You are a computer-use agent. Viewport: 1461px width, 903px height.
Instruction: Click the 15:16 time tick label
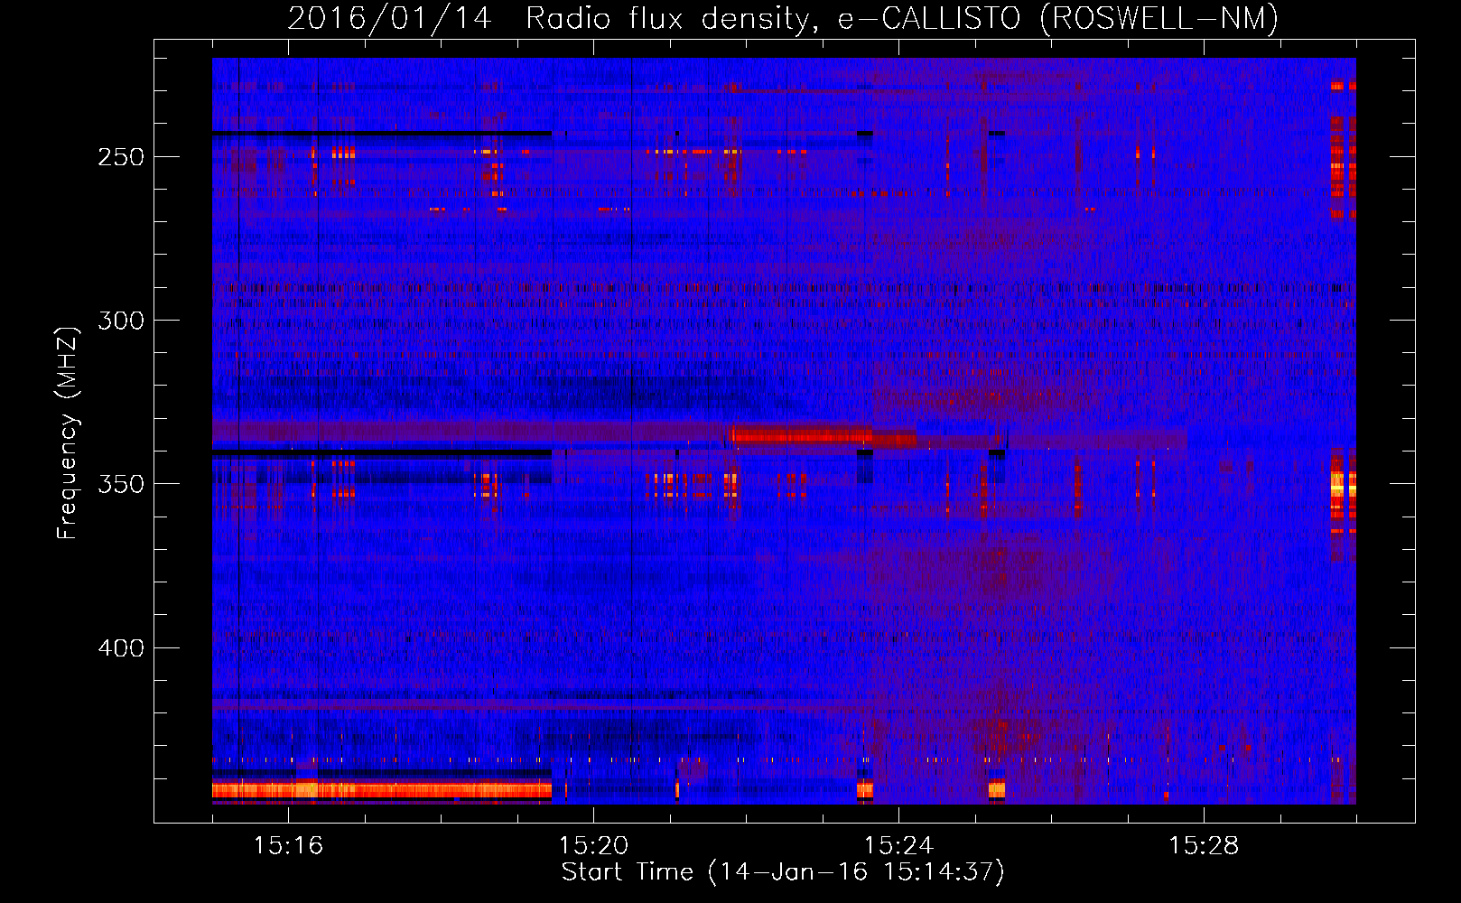pyautogui.click(x=288, y=845)
